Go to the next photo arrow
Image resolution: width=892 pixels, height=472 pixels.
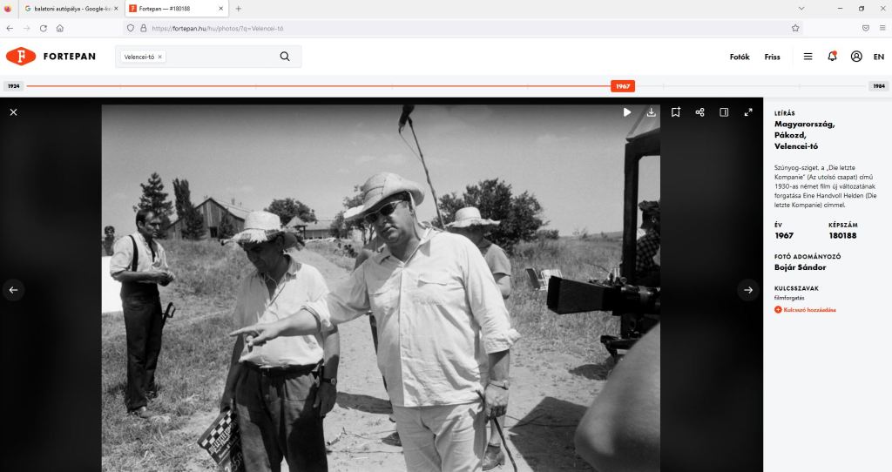[748, 290]
